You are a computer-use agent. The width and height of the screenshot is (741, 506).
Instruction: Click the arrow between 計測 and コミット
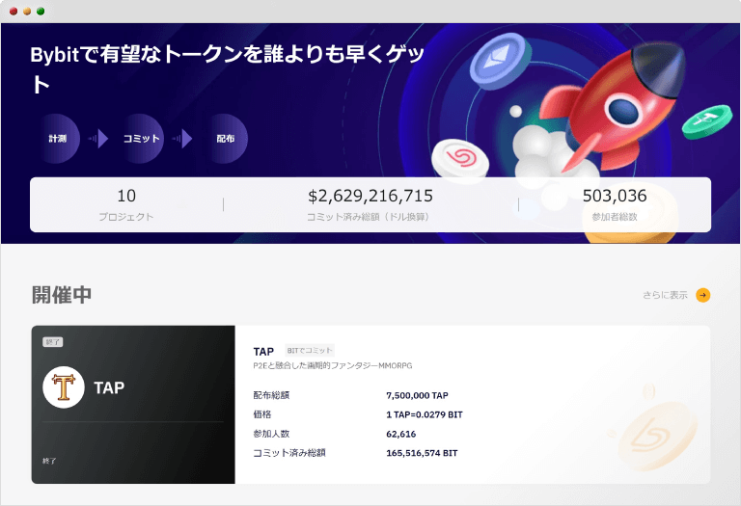point(98,138)
